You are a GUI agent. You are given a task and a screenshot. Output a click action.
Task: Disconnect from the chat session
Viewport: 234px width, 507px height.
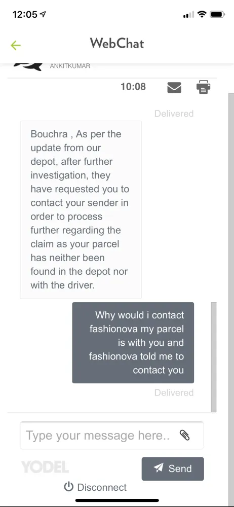point(95,487)
